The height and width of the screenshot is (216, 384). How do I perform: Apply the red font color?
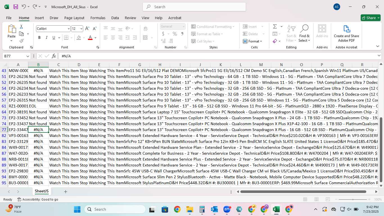(90, 38)
